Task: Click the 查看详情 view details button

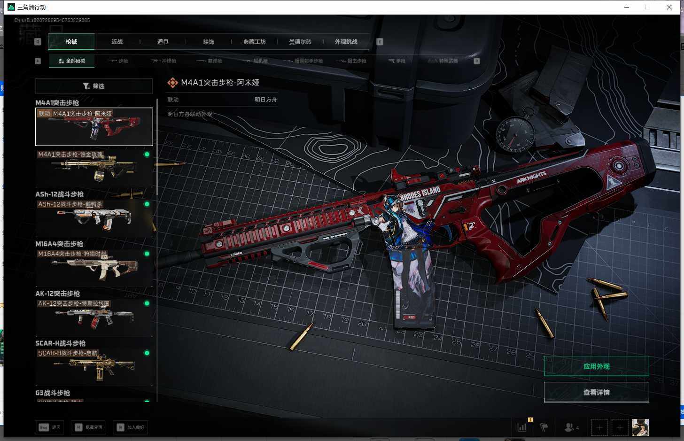Action: tap(597, 392)
